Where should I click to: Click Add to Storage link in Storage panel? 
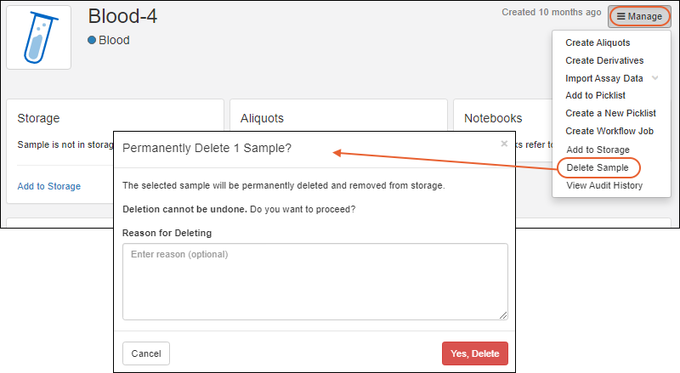pos(49,186)
